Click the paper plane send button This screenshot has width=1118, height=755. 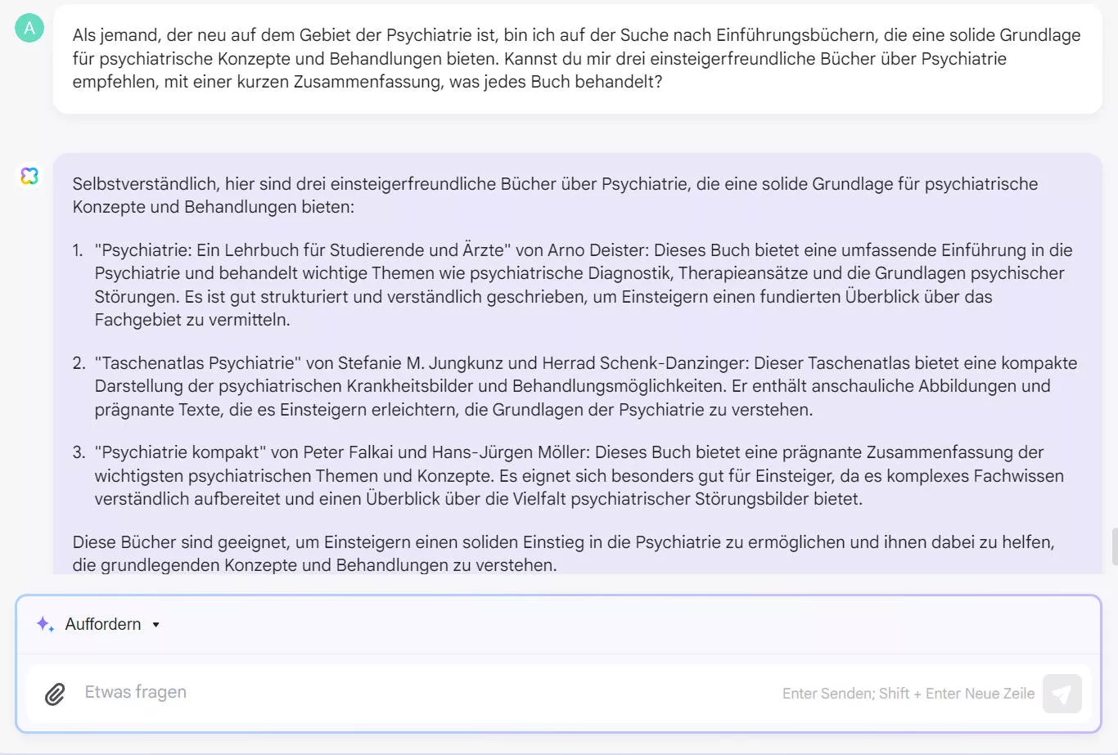[1062, 694]
